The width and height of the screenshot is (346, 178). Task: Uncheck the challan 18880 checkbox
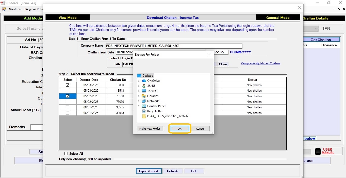pyautogui.click(x=68, y=85)
